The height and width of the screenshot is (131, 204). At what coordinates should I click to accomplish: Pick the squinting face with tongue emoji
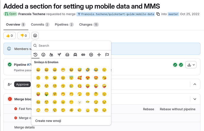click(38, 94)
